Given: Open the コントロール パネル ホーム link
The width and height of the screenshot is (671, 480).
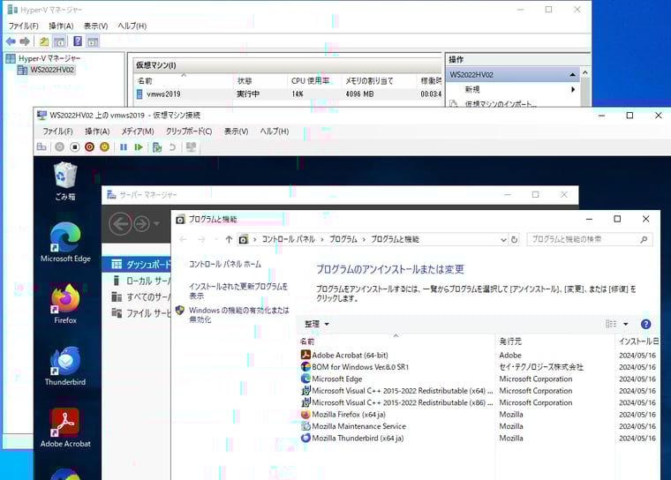Looking at the screenshot, I should click(224, 265).
